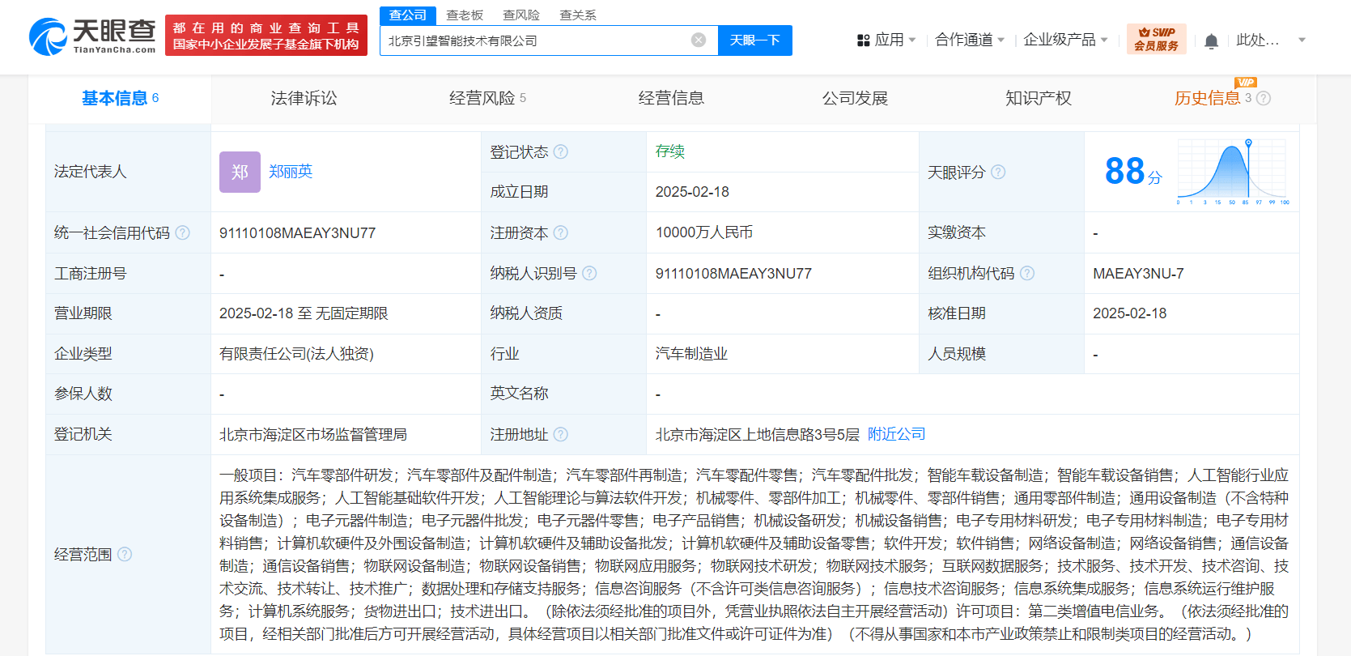Open the 附近公司 link
Screen dimensions: 1351x656
tap(896, 434)
